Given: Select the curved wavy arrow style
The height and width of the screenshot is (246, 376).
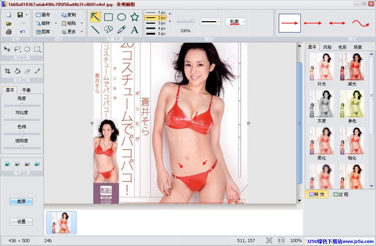Looking at the screenshot, I should pos(361,23).
